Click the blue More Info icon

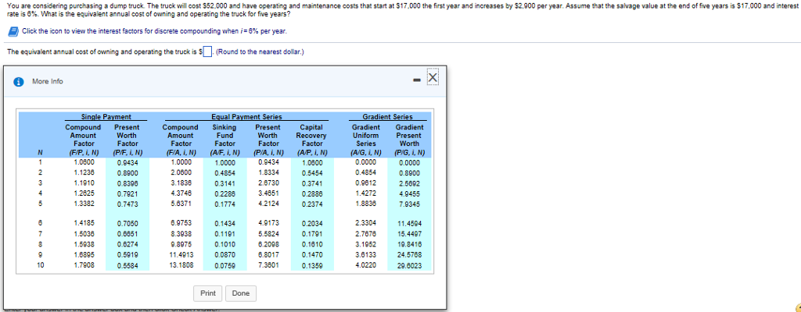pos(19,82)
